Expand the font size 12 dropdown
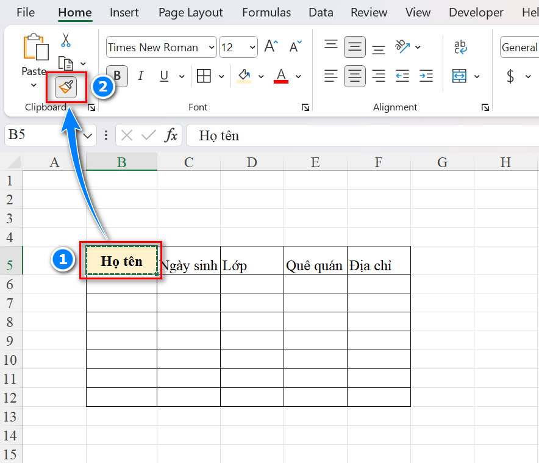This screenshot has height=463, width=539. (252, 48)
